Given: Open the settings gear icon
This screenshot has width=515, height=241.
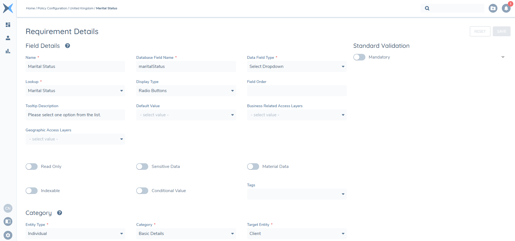Looking at the screenshot, I should [x=8, y=235].
